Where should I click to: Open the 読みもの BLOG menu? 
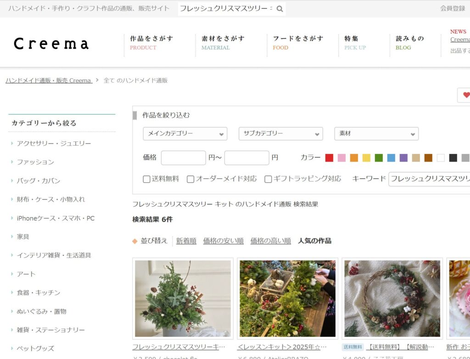coord(410,43)
